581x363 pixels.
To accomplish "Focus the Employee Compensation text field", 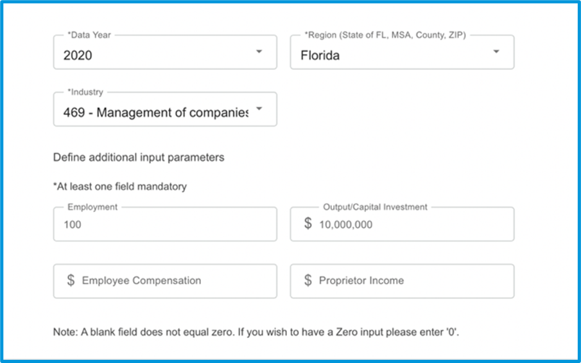I will point(165,281).
